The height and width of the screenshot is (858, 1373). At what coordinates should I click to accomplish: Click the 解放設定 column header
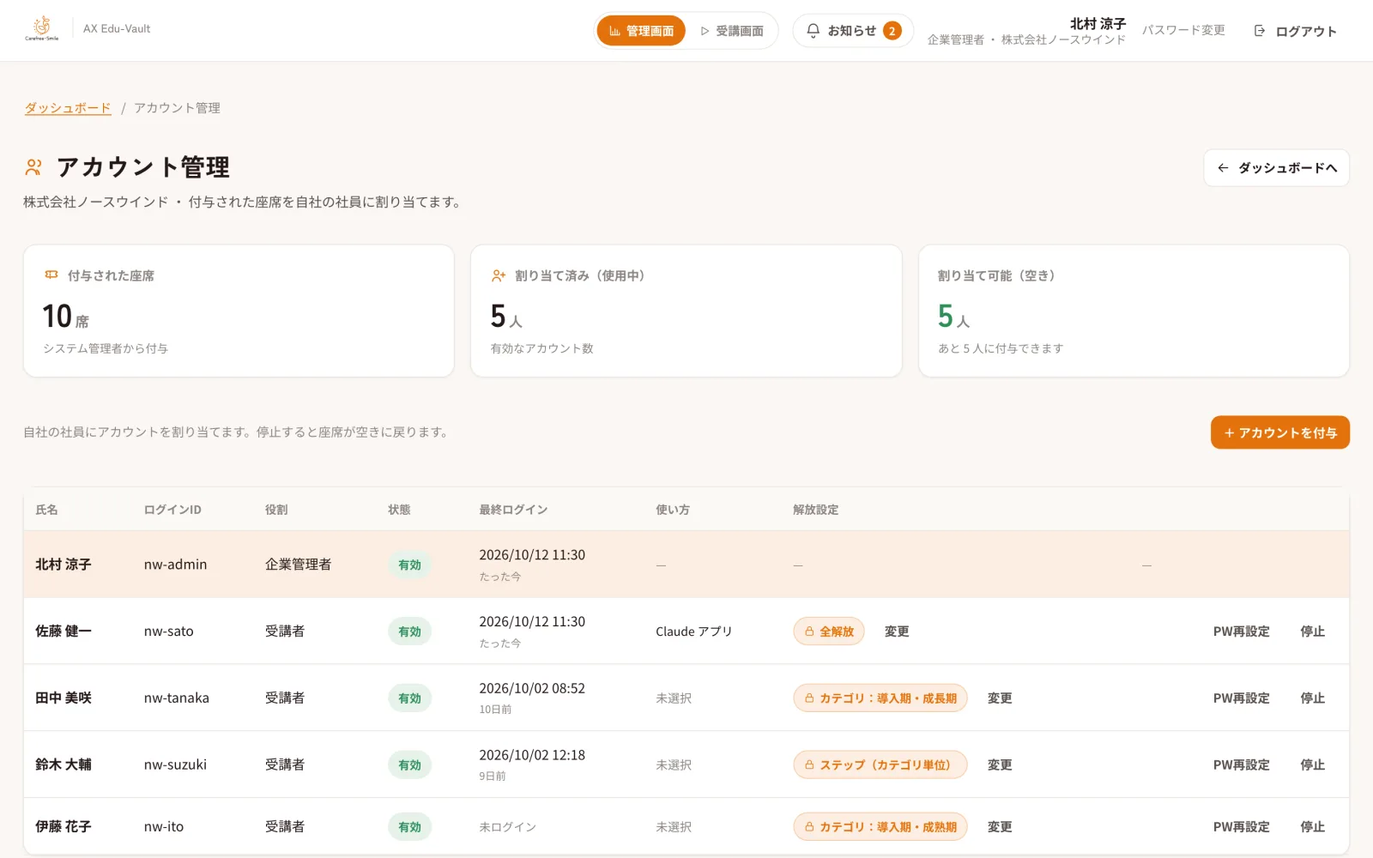click(x=815, y=510)
